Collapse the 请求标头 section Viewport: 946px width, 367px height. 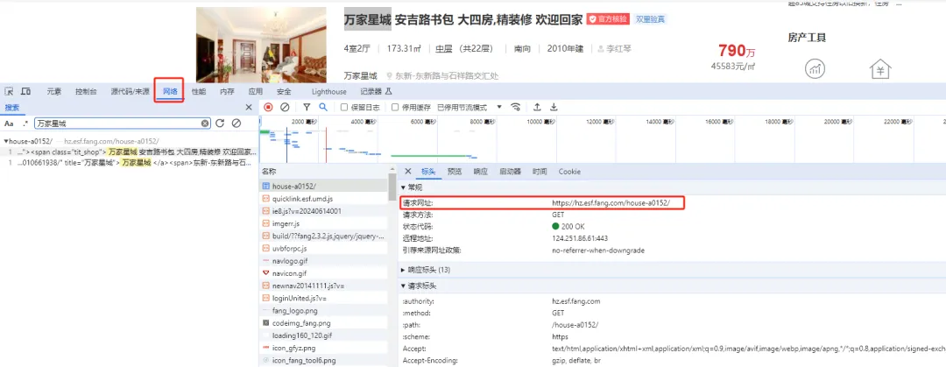[x=404, y=286]
